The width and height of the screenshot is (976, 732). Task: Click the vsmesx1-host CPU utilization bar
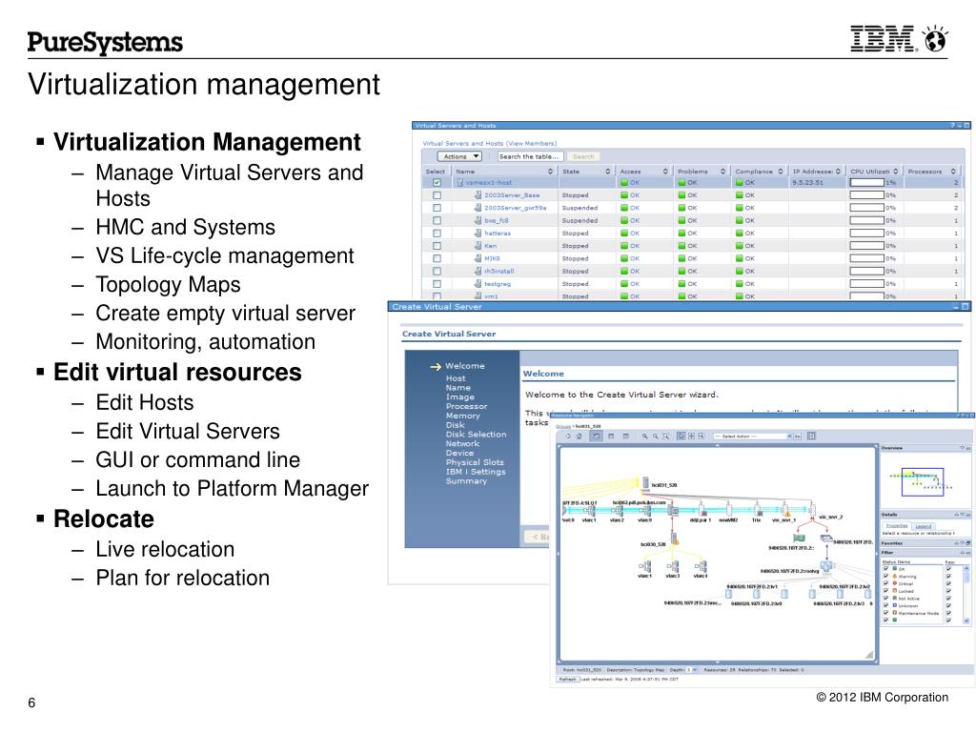coord(867,182)
